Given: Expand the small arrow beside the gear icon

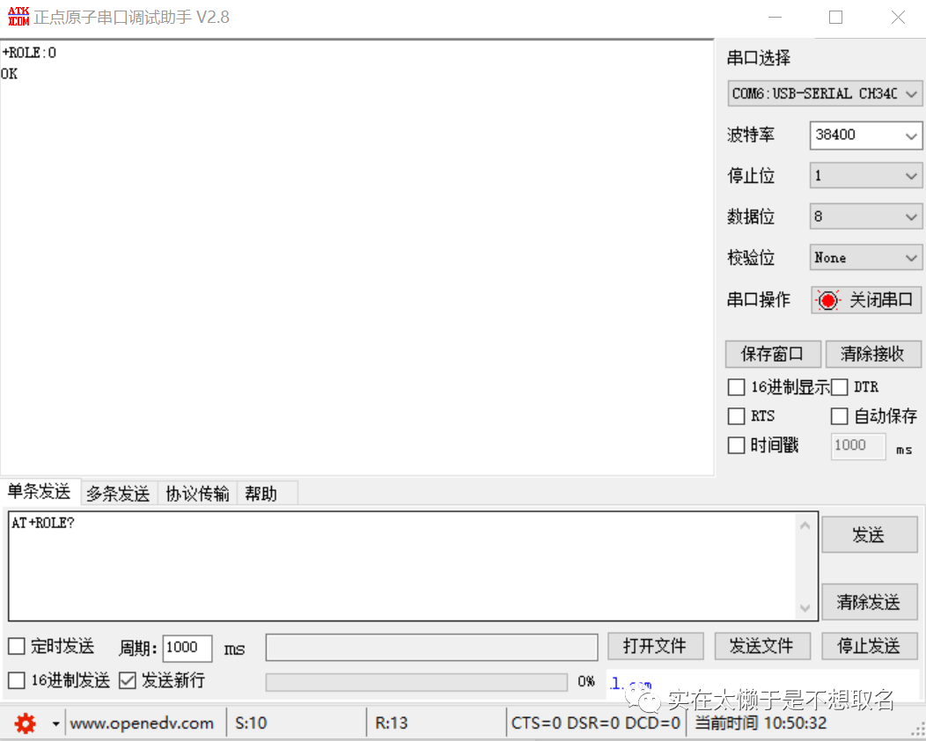Looking at the screenshot, I should coord(55,723).
